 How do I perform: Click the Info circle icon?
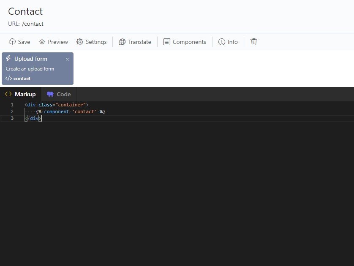[x=222, y=42]
